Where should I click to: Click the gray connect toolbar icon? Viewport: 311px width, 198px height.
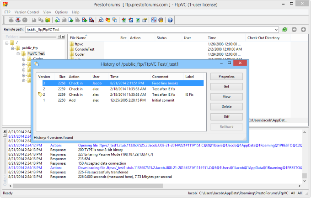11,20
